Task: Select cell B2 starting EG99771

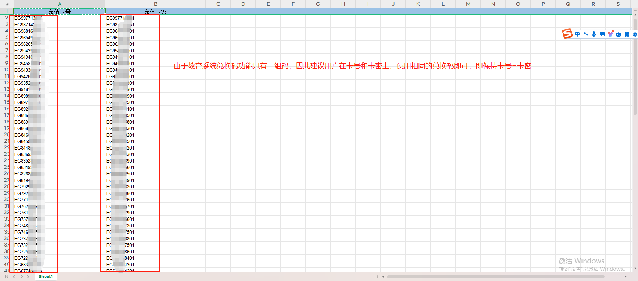Action: (x=155, y=18)
